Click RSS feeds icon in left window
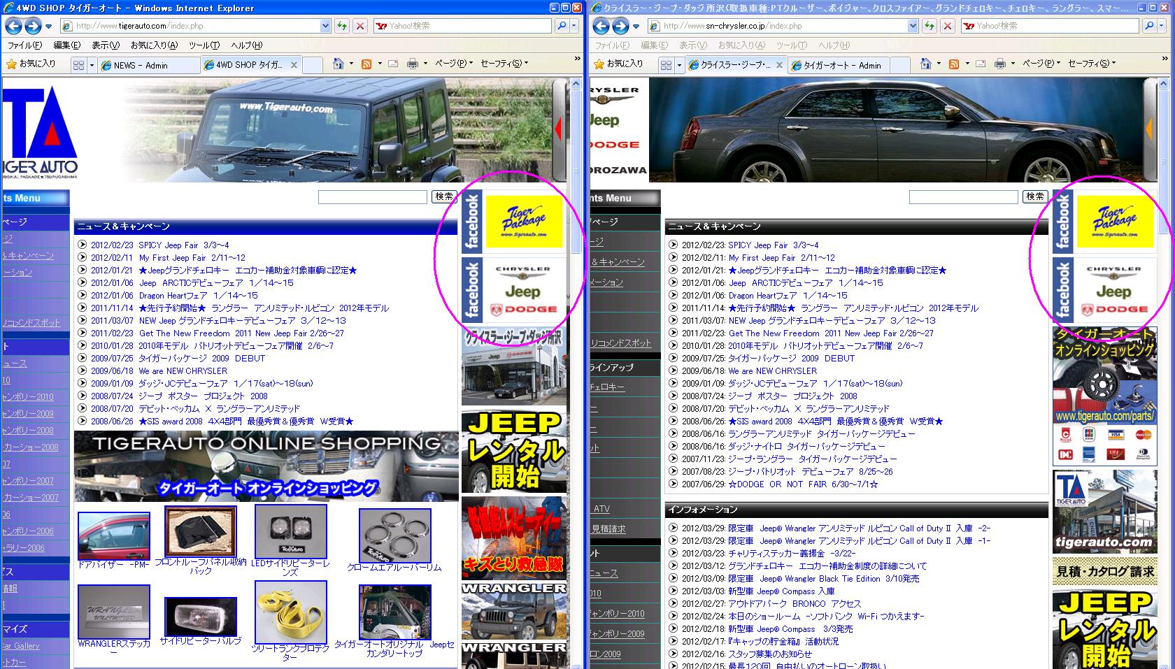Screen dimensions: 1175x669 coord(366,64)
